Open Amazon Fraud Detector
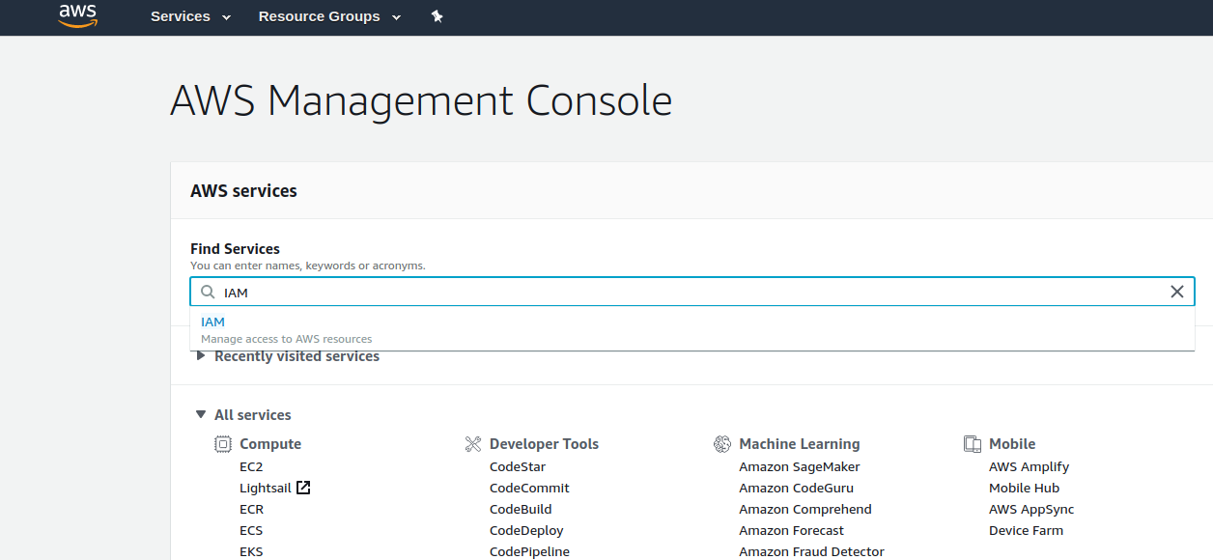Viewport: 1213px width, 560px height. 812,551
